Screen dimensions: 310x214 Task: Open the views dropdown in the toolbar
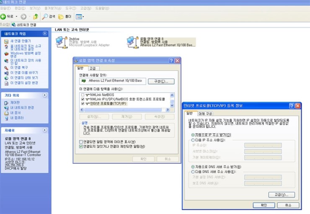click(80, 17)
